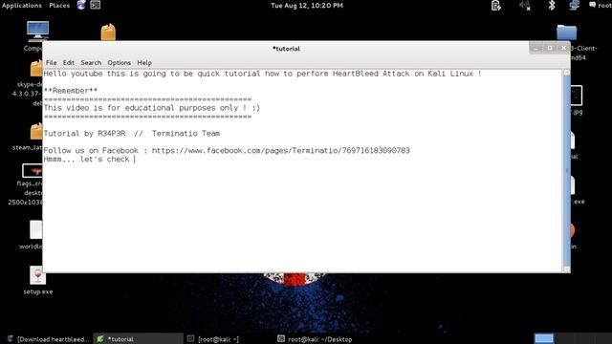Image resolution: width=612 pixels, height=344 pixels.
Task: Close the tutorial editor window
Action: pyautogui.click(x=563, y=48)
